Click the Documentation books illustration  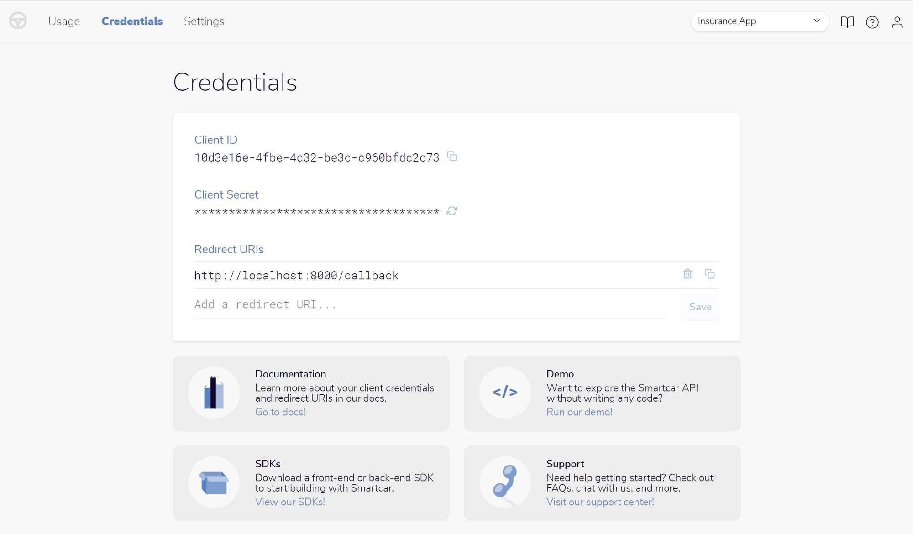click(214, 393)
